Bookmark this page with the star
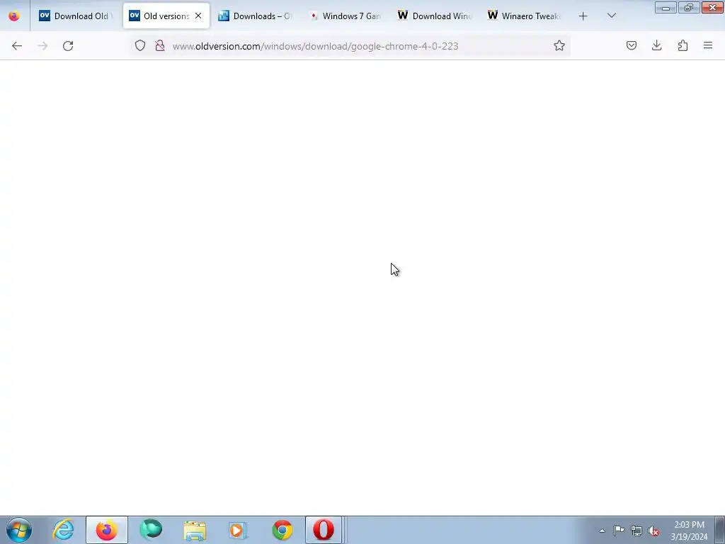This screenshot has height=544, width=725. 559,45
